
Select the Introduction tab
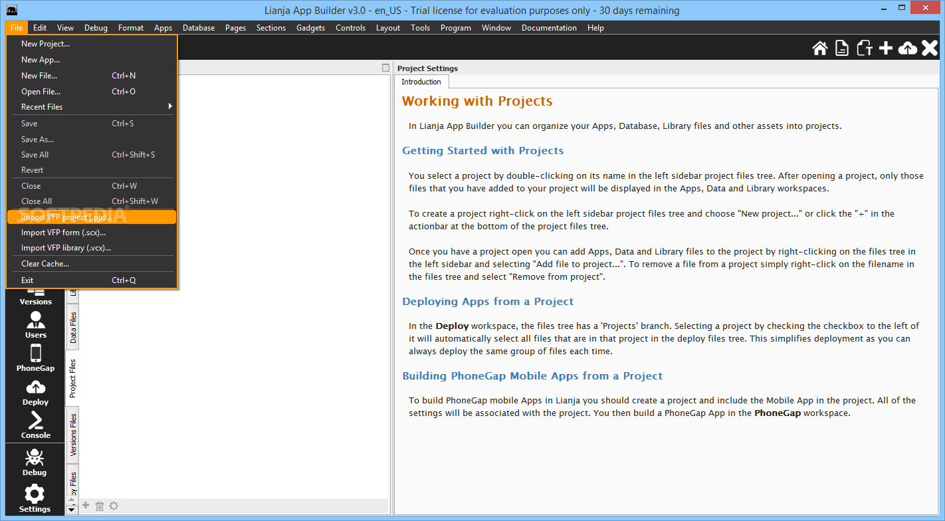tap(421, 82)
